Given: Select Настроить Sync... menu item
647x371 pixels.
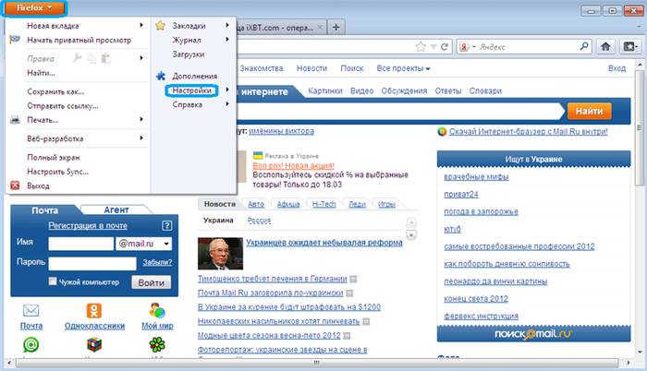Looking at the screenshot, I should coord(57,172).
